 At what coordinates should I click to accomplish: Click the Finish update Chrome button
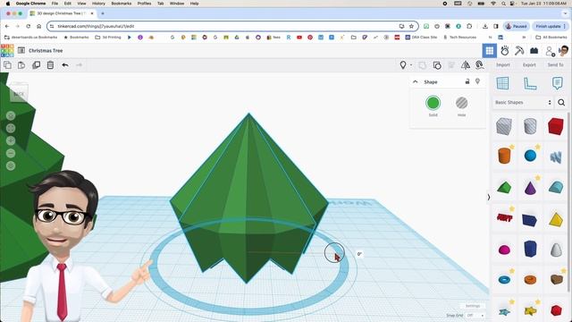coord(550,26)
